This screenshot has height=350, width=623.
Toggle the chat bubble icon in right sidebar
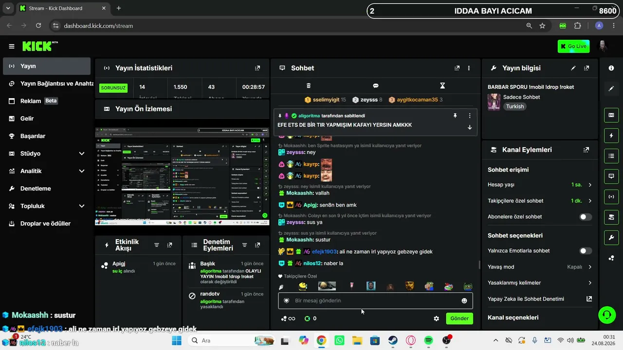click(611, 176)
